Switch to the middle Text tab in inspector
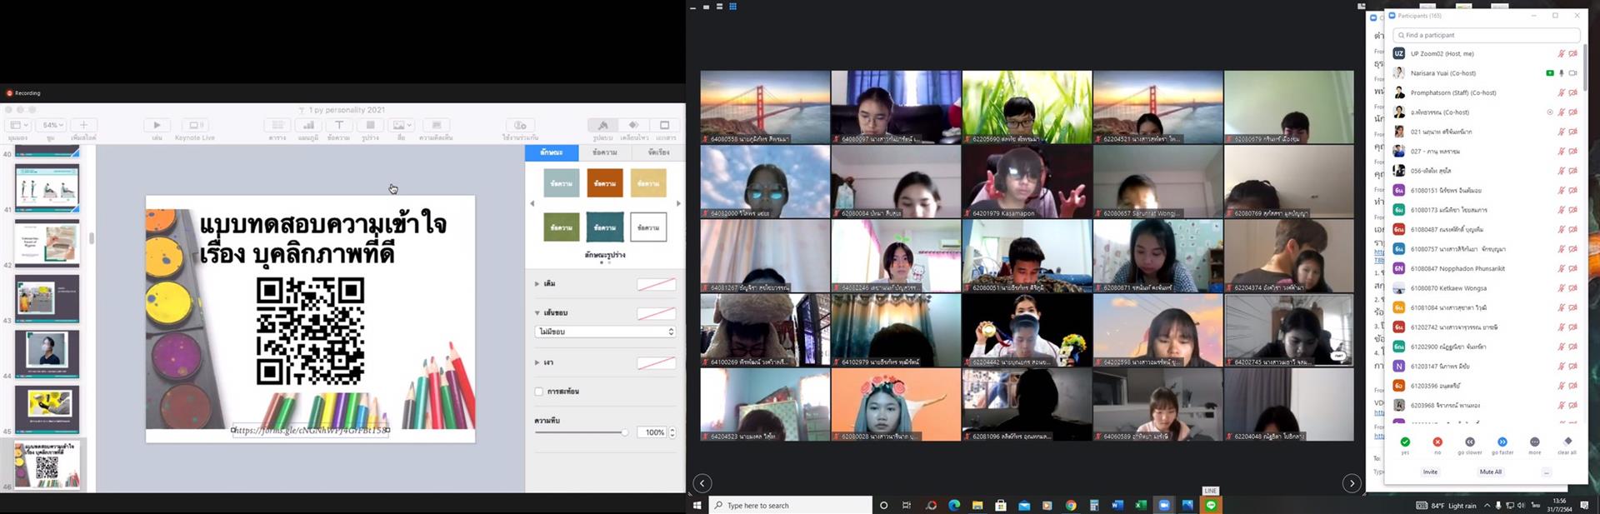1600x514 pixels. pyautogui.click(x=605, y=152)
